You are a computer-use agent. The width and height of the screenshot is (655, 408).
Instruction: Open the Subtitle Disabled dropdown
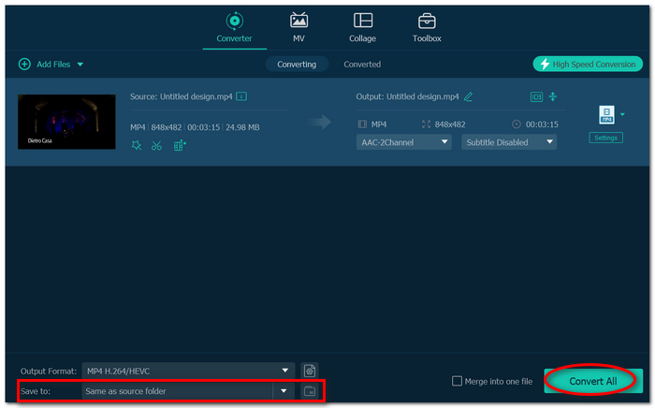pyautogui.click(x=509, y=142)
